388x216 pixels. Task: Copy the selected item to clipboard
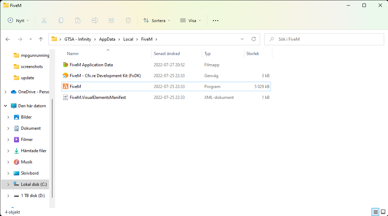coord(61,20)
